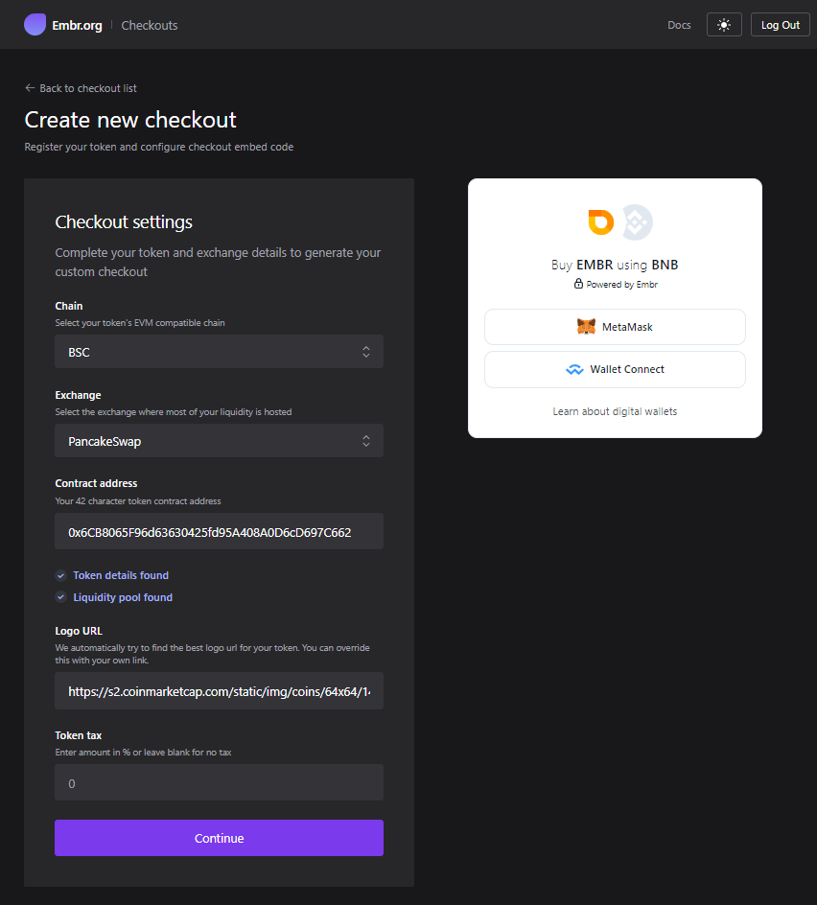Click the purple Embr logo icon
Image resolution: width=817 pixels, height=905 pixels.
35,25
